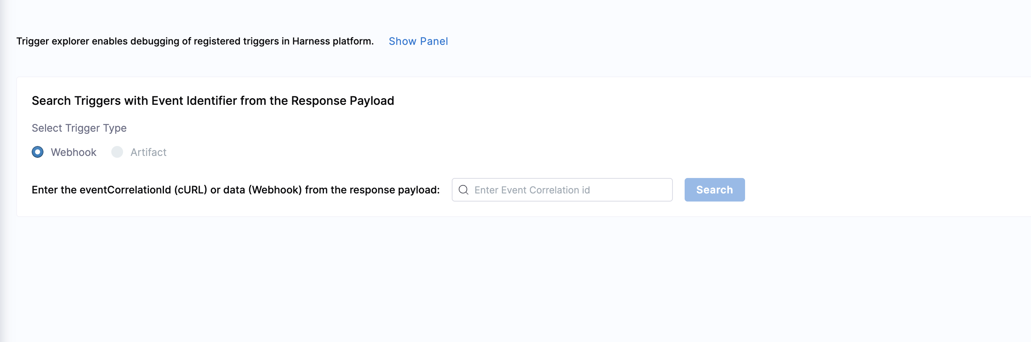Click the Artifact option label text
The height and width of the screenshot is (342, 1031).
148,152
